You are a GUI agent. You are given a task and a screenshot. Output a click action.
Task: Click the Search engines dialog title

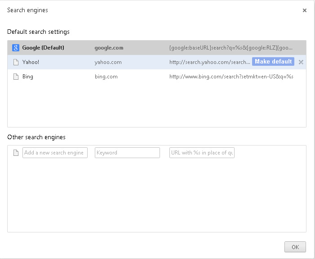tap(27, 10)
